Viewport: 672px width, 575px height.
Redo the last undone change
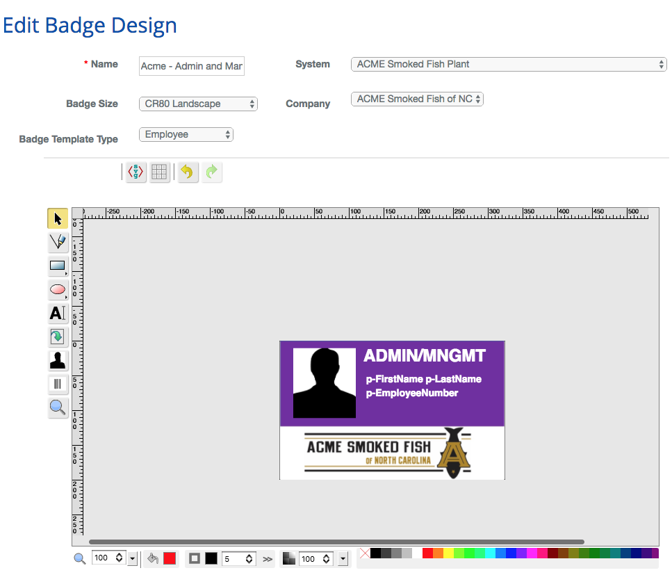click(x=211, y=172)
